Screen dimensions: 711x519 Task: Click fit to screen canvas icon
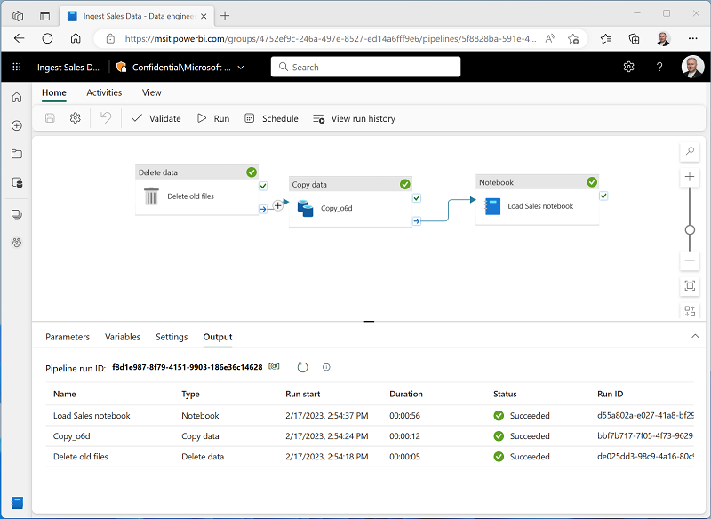[x=690, y=285]
